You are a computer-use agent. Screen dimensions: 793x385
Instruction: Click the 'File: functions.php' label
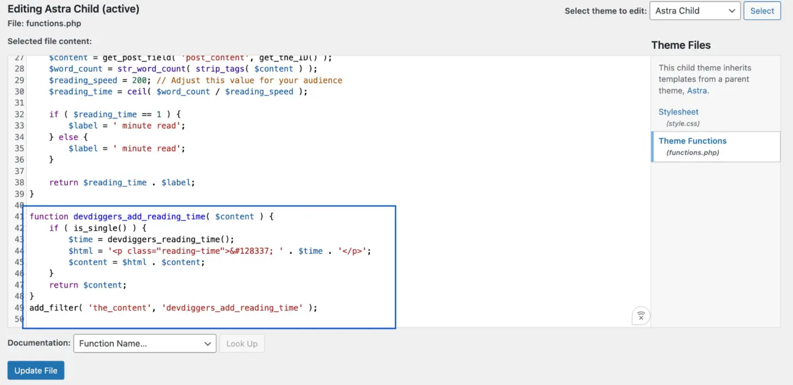coord(44,24)
